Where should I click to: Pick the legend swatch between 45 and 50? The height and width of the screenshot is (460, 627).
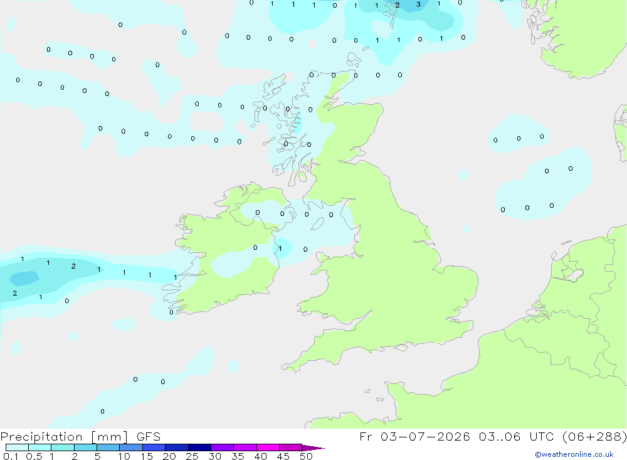291,447
